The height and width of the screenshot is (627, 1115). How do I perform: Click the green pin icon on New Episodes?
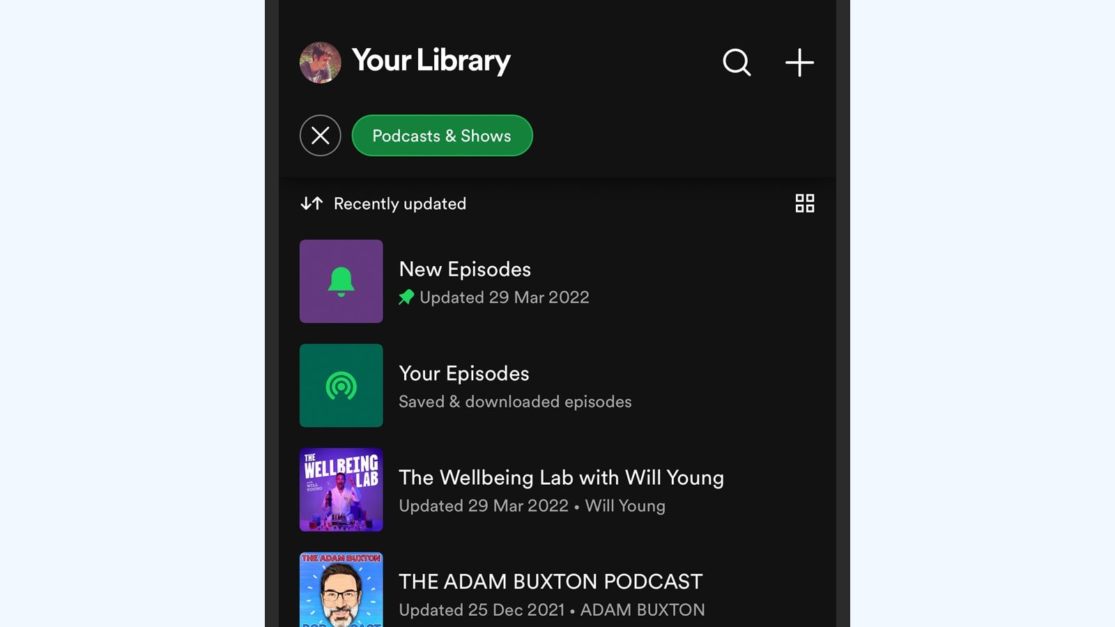(407, 297)
